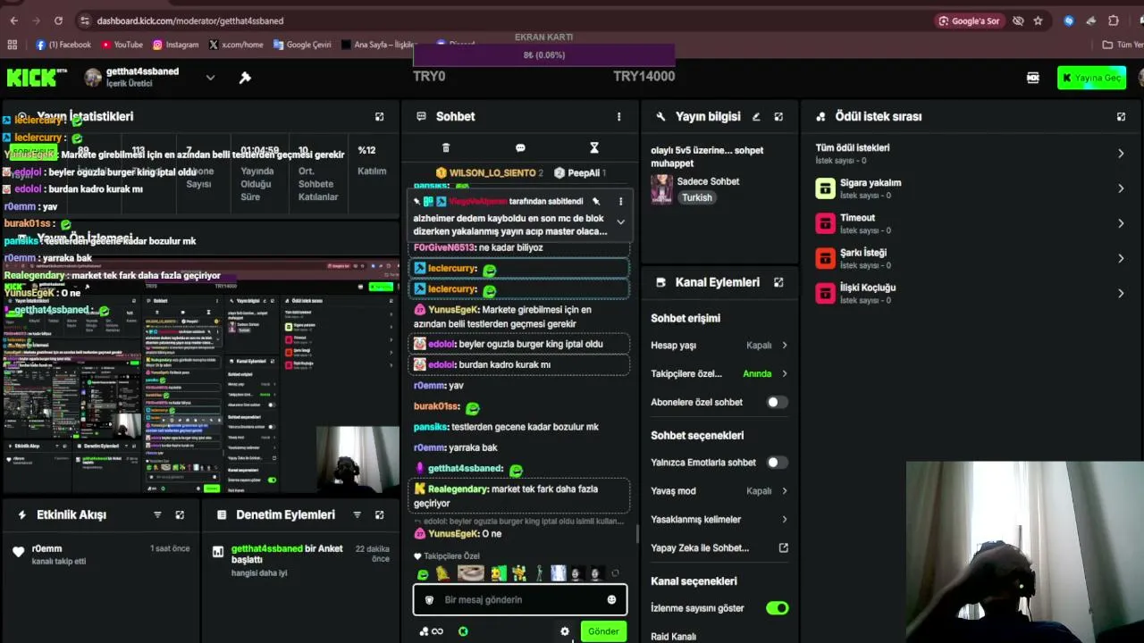This screenshot has width=1144, height=643.
Task: Expand Yasaklanmış kelimeler setting
Action: click(x=785, y=519)
